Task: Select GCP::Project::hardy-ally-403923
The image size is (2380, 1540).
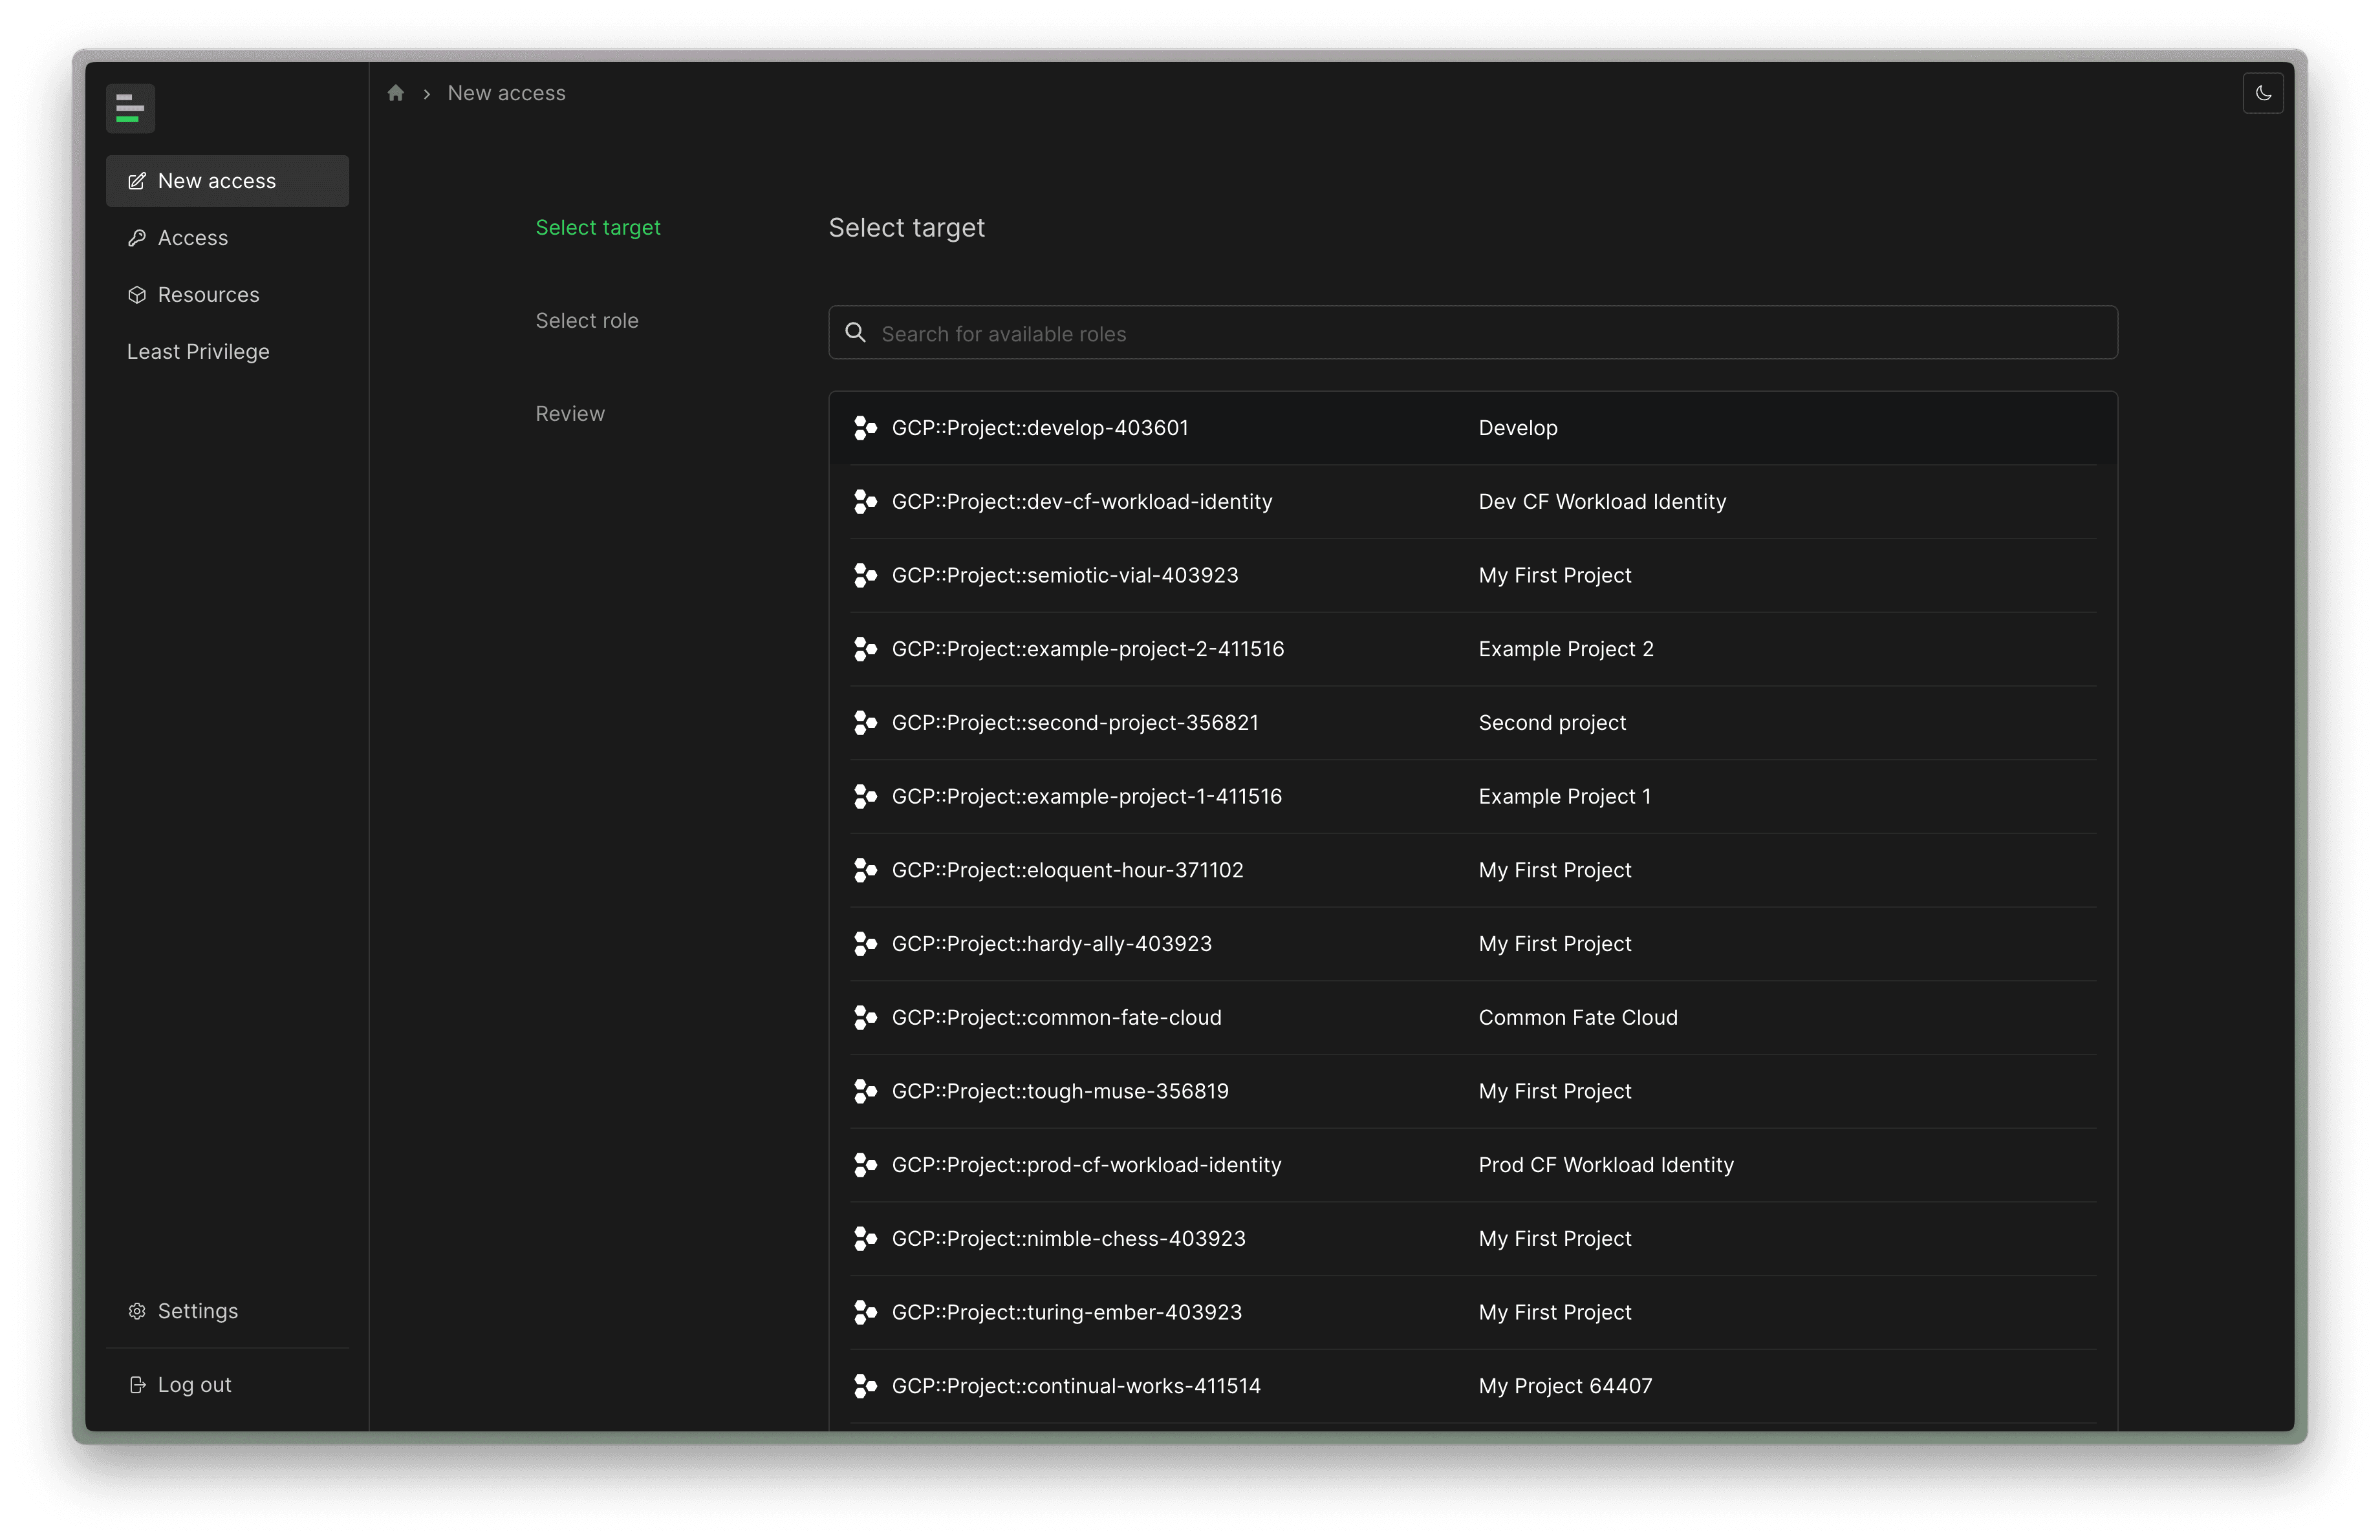Action: (1473, 945)
